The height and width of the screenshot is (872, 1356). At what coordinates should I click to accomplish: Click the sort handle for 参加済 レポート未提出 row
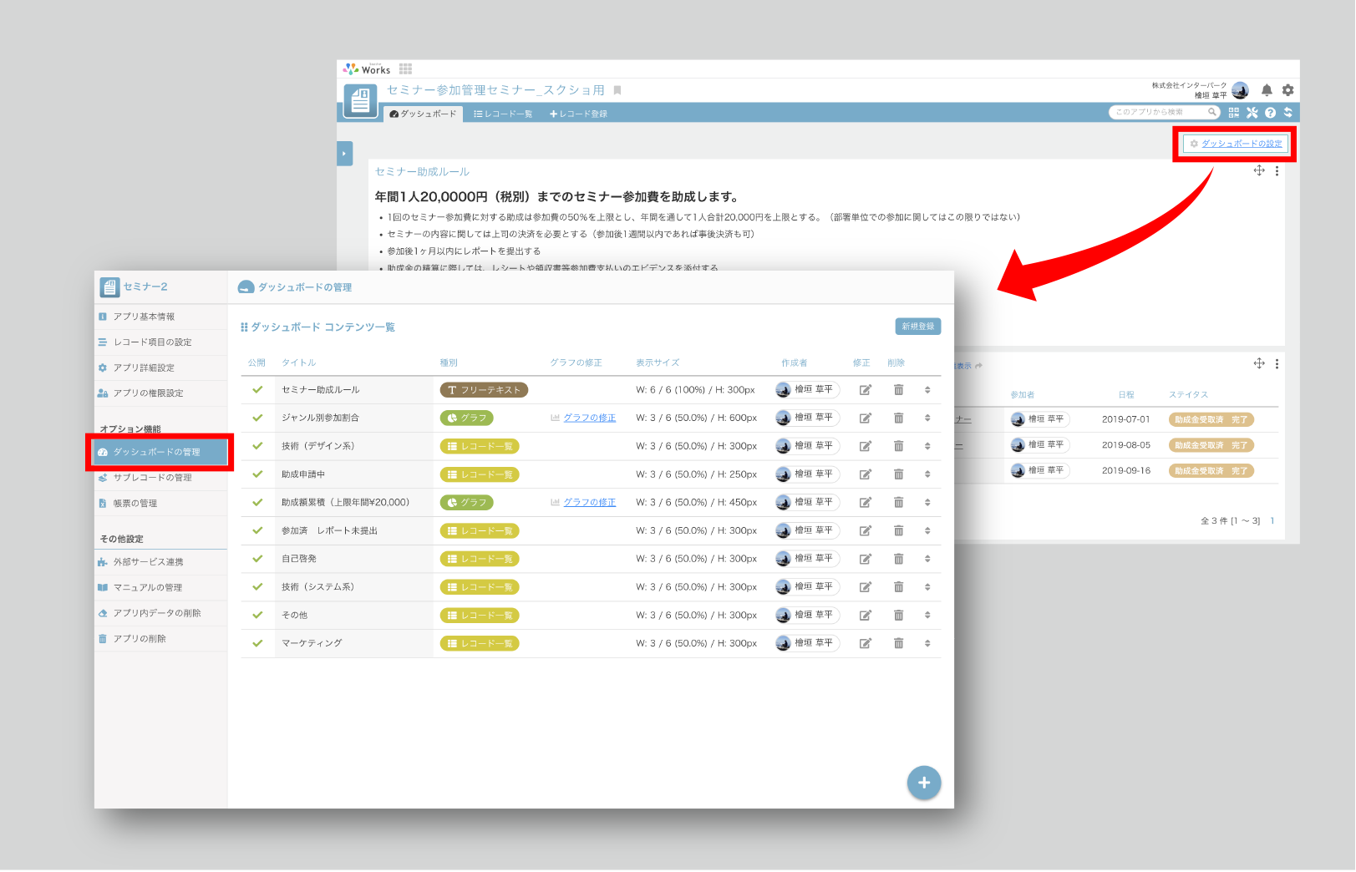927,530
